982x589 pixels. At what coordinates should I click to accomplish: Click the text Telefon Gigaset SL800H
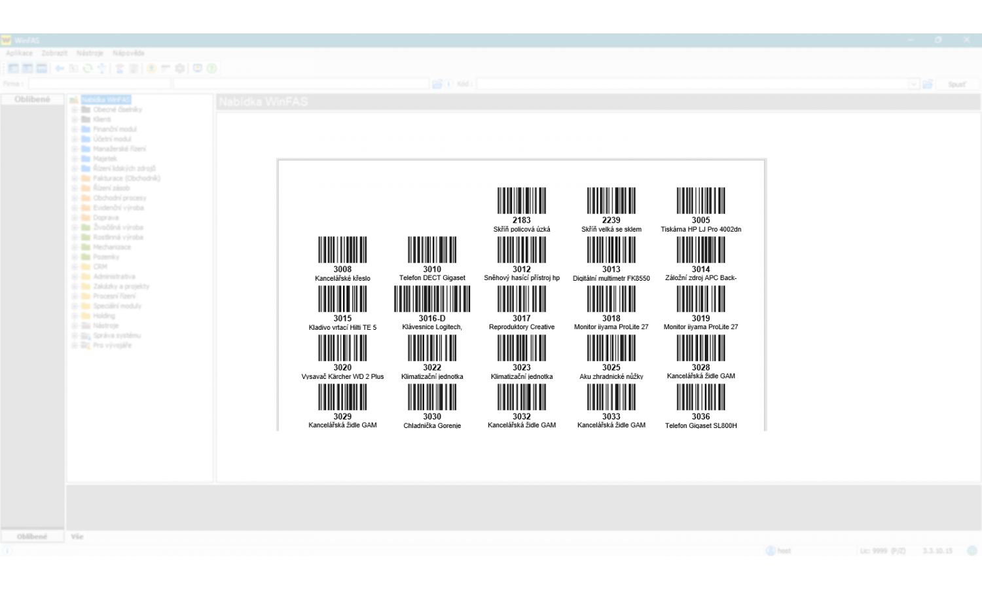tap(701, 426)
